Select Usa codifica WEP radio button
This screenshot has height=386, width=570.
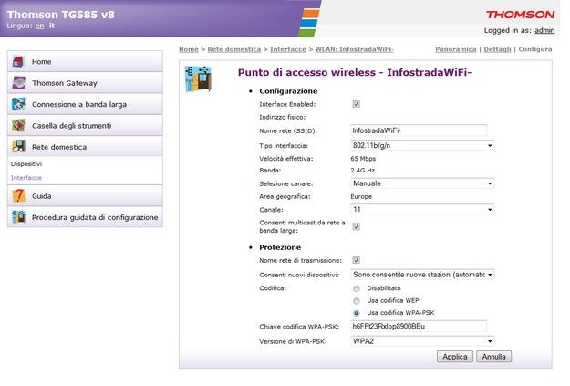coord(357,301)
